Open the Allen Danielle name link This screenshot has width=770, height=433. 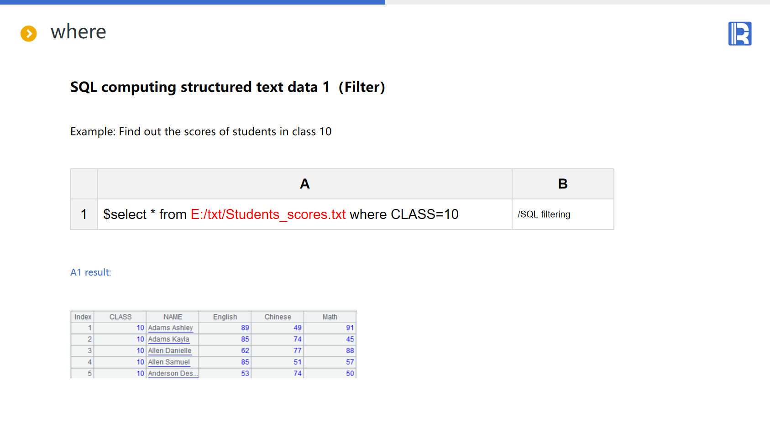[x=170, y=350]
